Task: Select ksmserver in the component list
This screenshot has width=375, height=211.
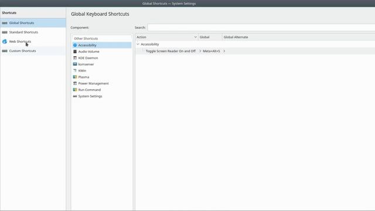Action: 102,64
